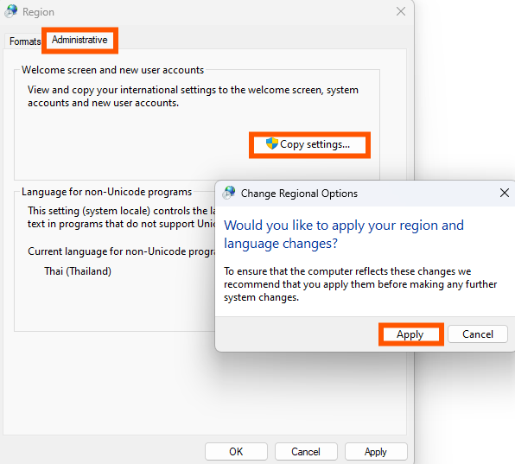Close the Change Regional Options dialog
The height and width of the screenshot is (464, 515).
pyautogui.click(x=505, y=193)
